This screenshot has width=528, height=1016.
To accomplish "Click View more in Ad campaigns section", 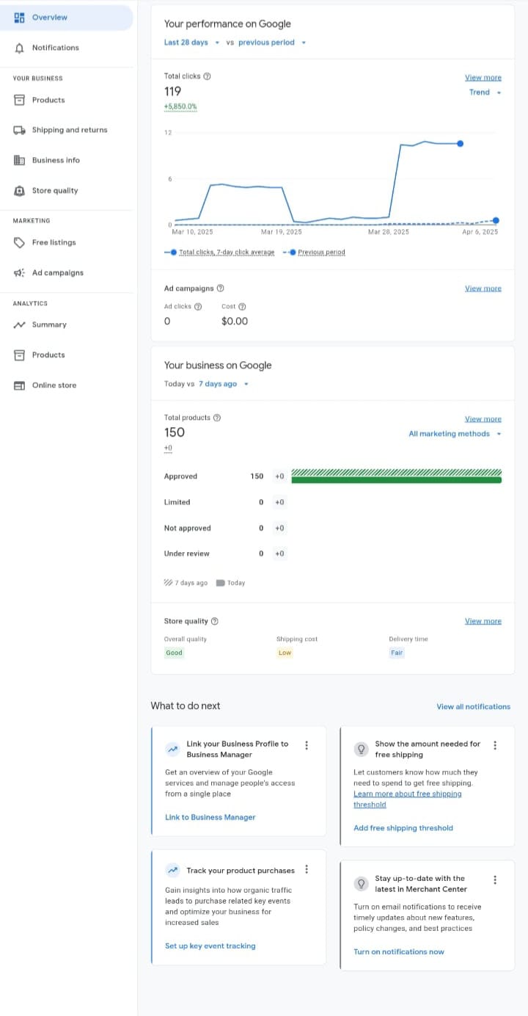I will coord(483,289).
